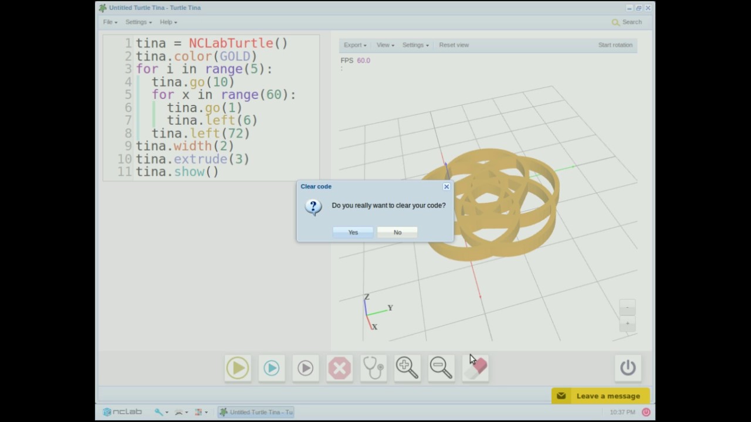Screen dimensions: 751x422
Task: Click the red power icon in taskbar
Action: tap(646, 412)
